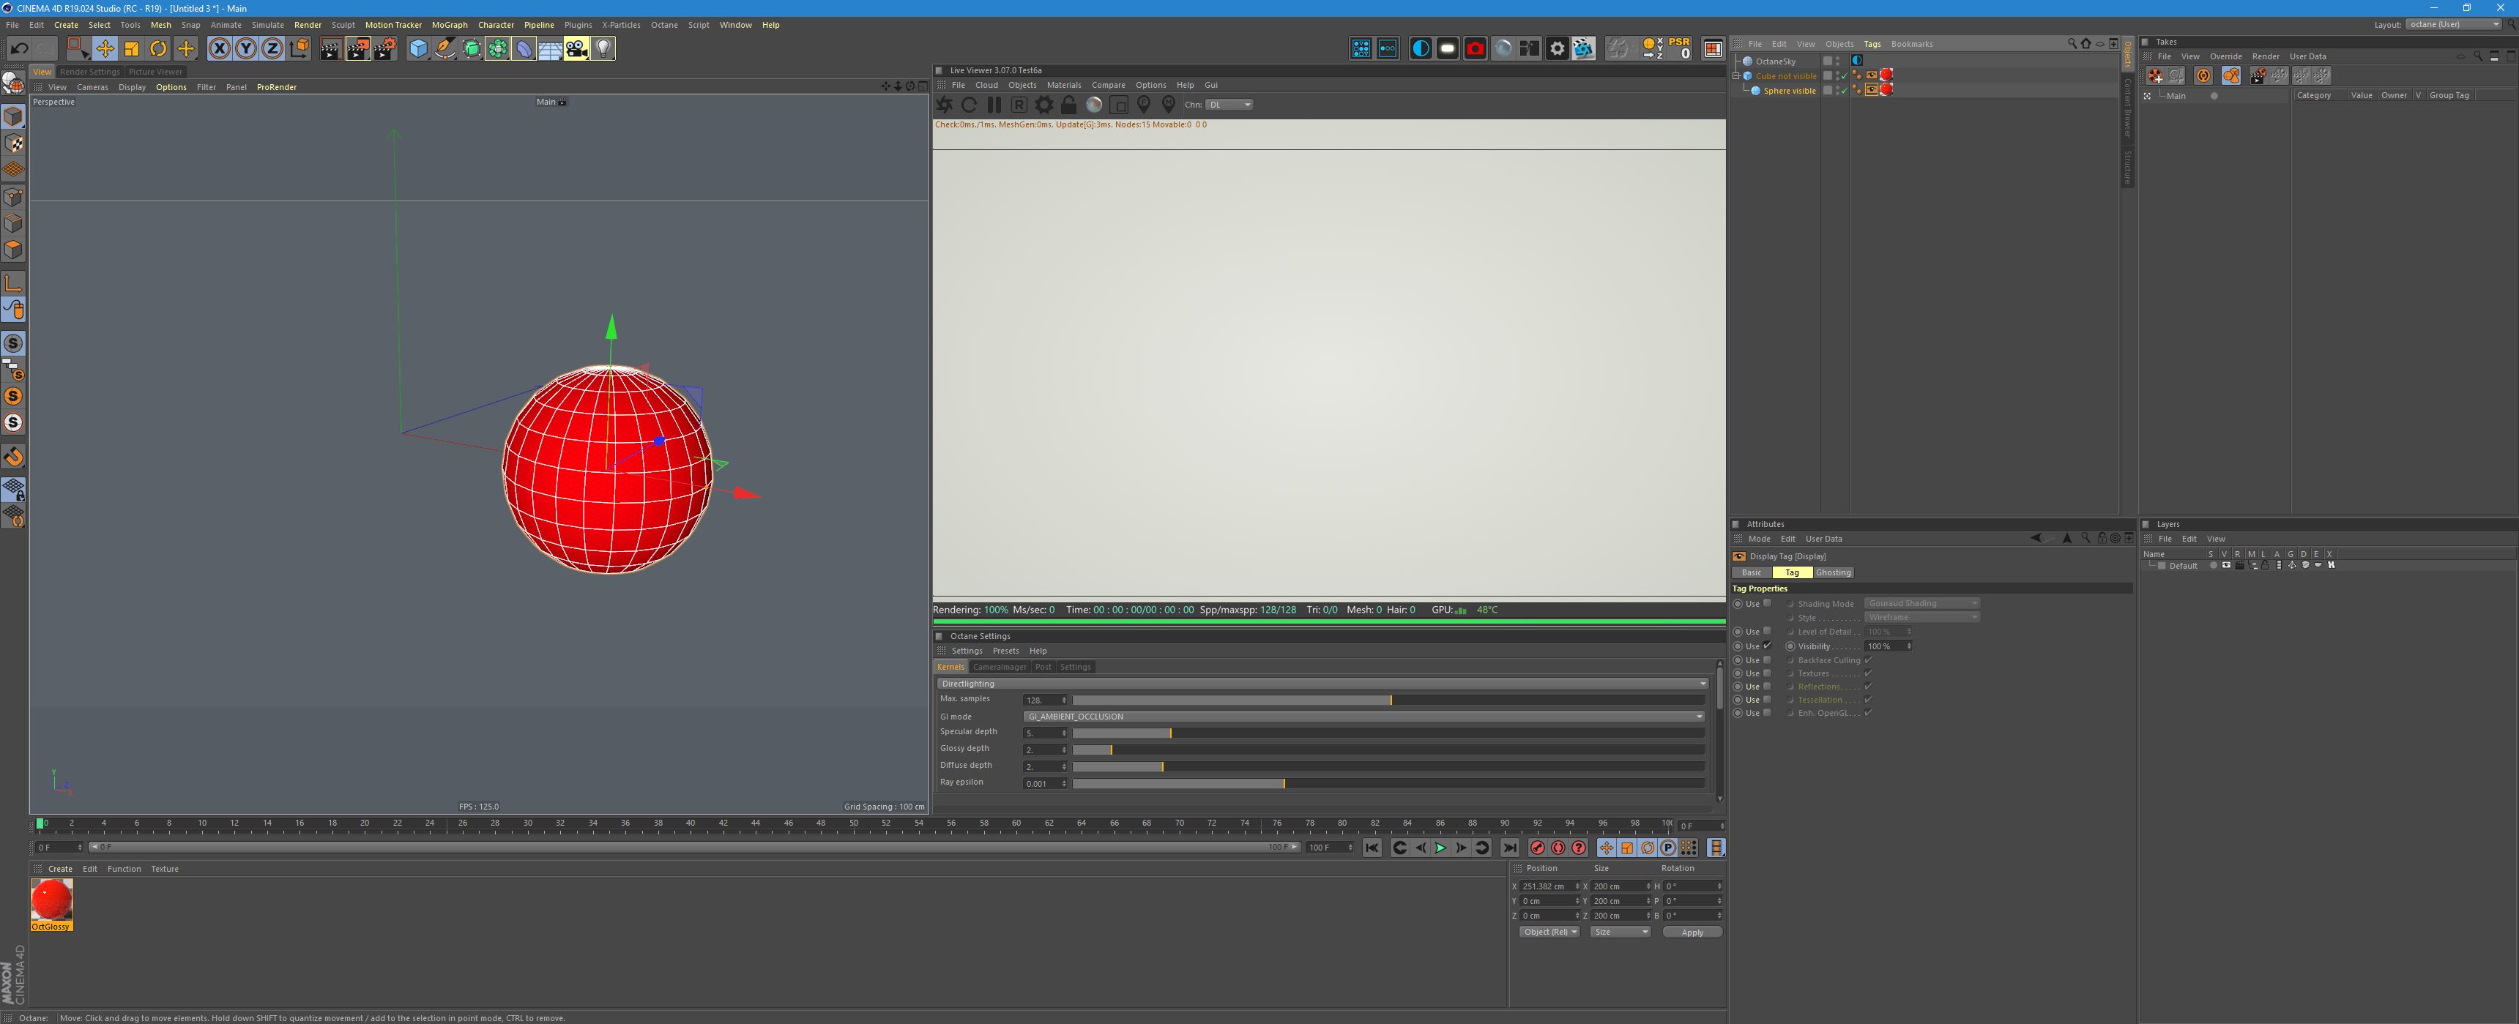Click the Camera object icon
The image size is (2519, 1024).
pos(576,49)
